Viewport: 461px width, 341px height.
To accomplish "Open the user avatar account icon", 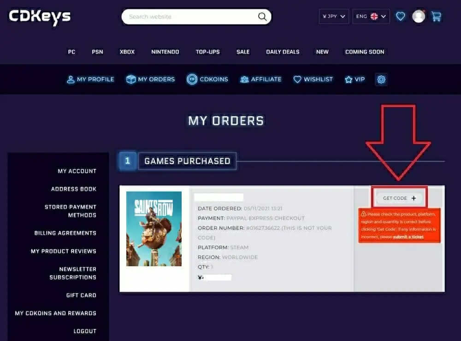I will pos(419,16).
